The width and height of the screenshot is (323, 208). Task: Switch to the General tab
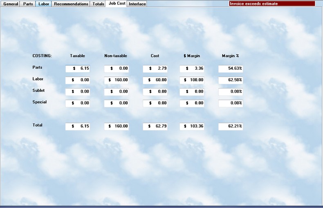coord(11,4)
